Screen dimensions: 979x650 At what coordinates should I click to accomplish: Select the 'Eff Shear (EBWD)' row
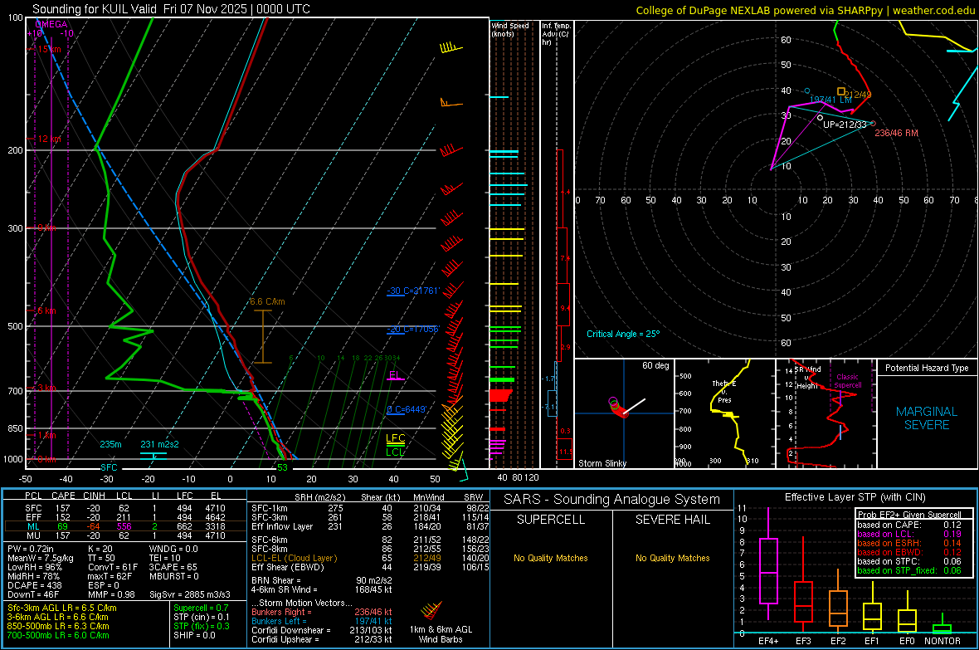pyautogui.click(x=370, y=568)
